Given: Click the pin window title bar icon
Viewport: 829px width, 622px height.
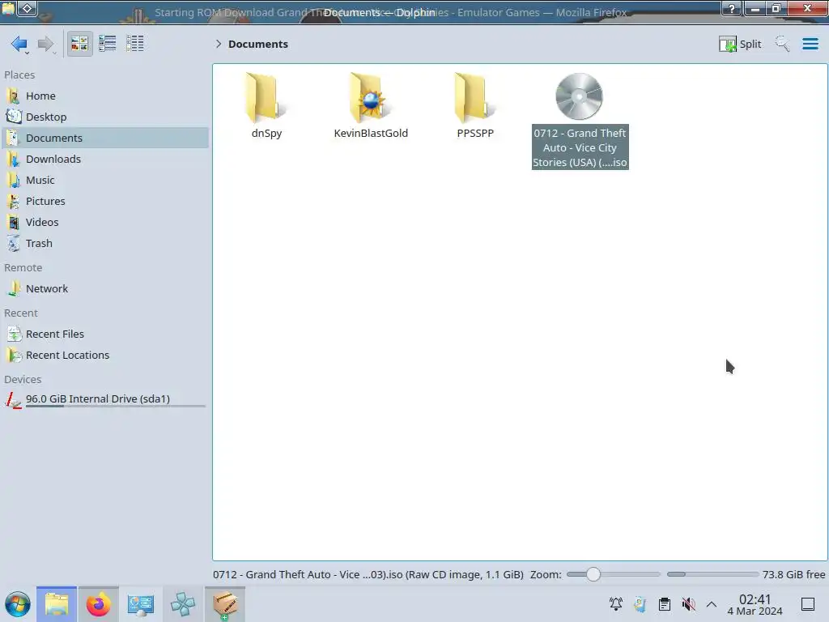Looking at the screenshot, I should click(28, 8).
